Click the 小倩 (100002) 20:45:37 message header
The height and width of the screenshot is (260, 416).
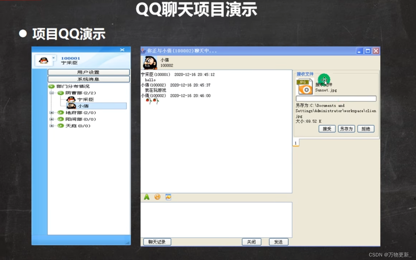click(x=176, y=85)
